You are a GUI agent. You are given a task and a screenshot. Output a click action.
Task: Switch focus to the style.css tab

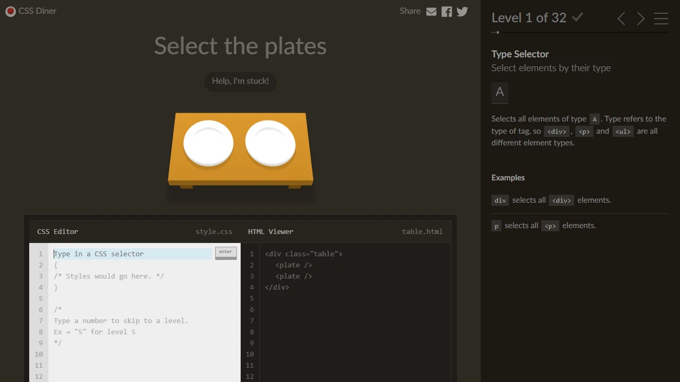(x=214, y=231)
